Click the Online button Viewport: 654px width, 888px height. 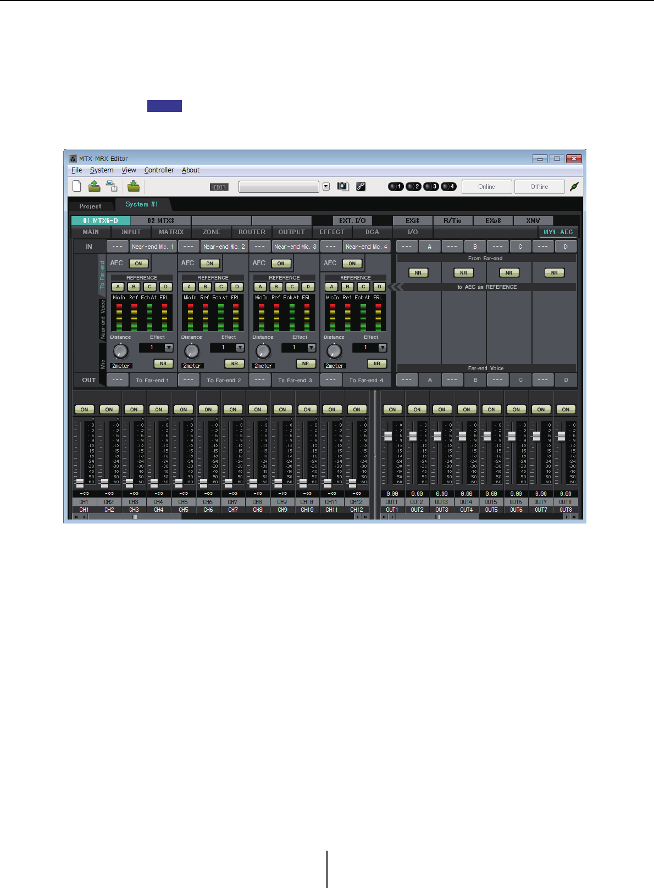click(x=486, y=187)
